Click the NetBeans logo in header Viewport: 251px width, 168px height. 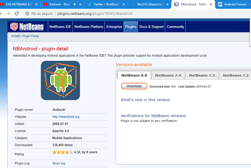pos(27,27)
